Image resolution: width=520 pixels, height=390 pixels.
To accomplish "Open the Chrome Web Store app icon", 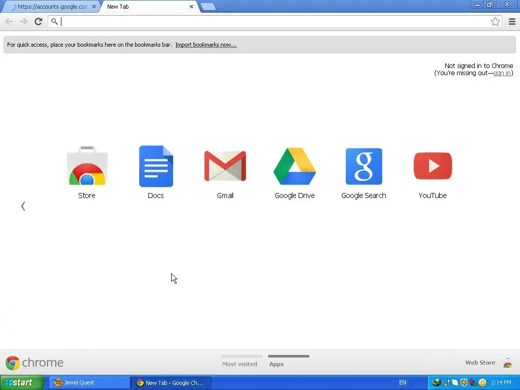I will (x=87, y=166).
